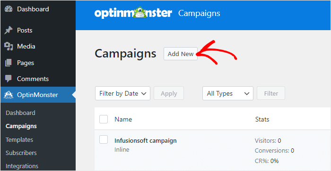The height and width of the screenshot is (171, 331).
Task: Click the Posts pushpin icon
Action: (9, 30)
